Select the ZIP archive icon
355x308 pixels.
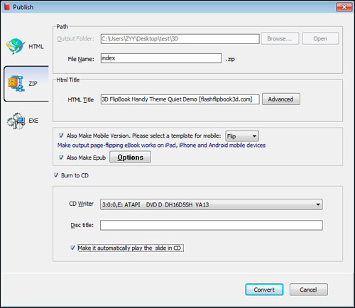(16, 84)
